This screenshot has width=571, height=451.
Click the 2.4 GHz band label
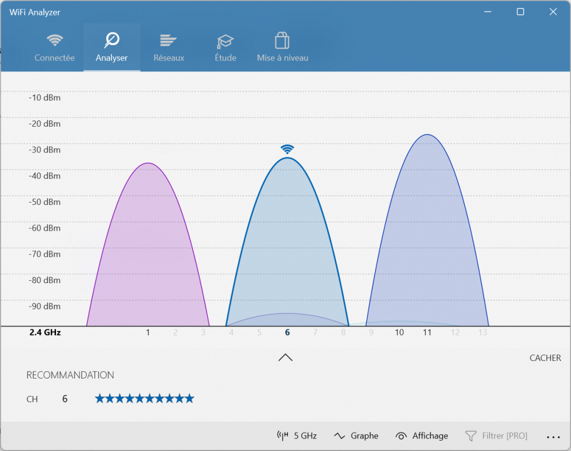pos(45,332)
